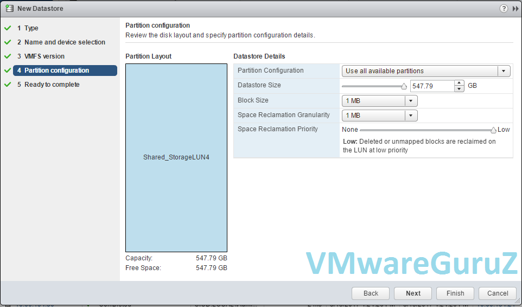Go to step 1 Type

(x=31, y=28)
